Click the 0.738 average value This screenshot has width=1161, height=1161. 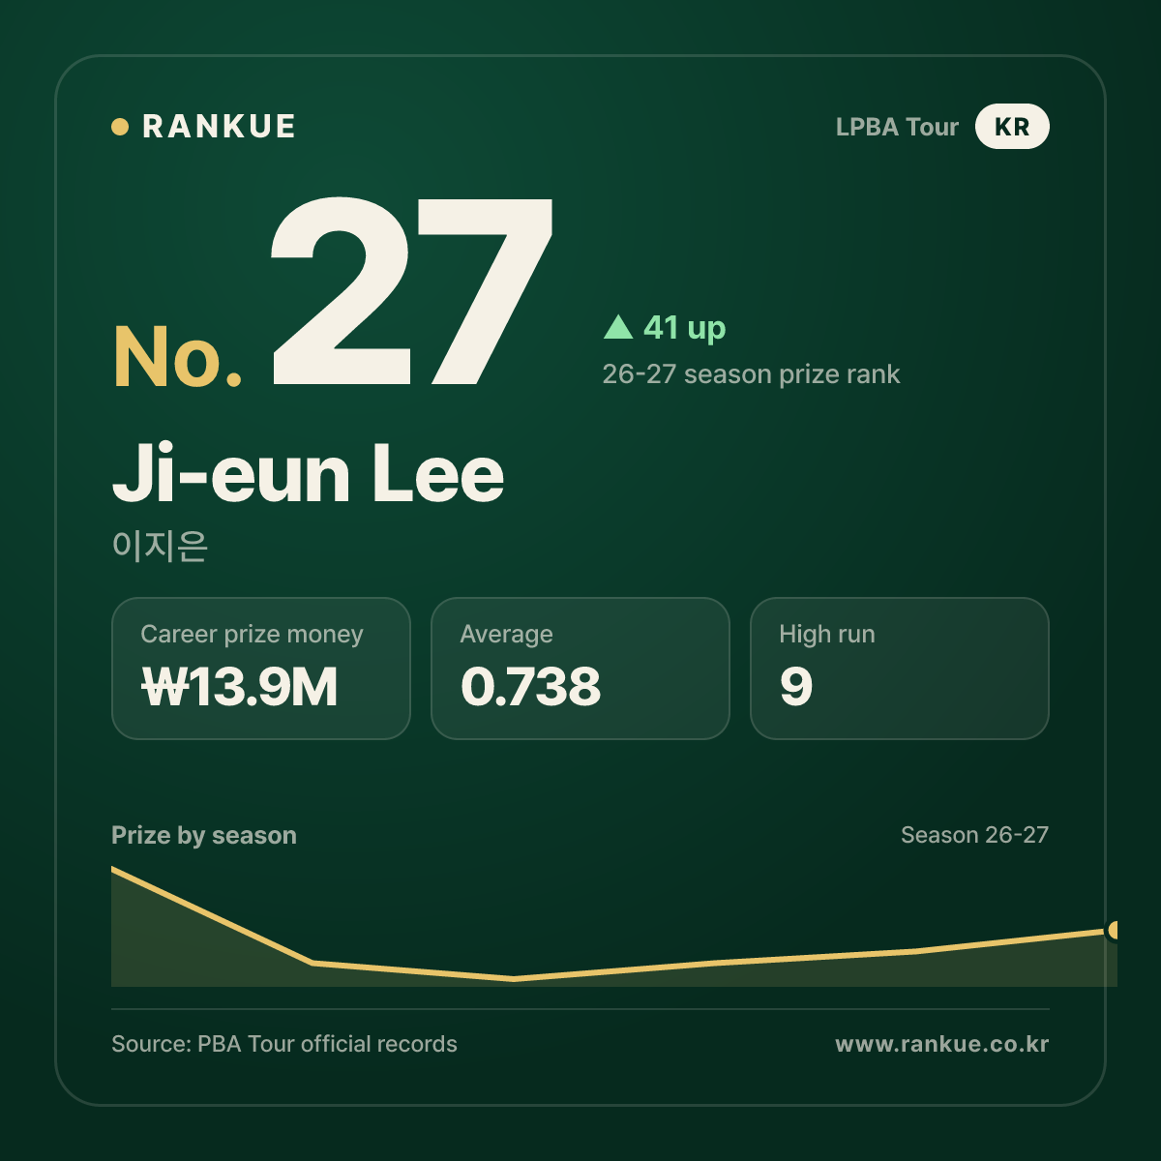coord(530,687)
